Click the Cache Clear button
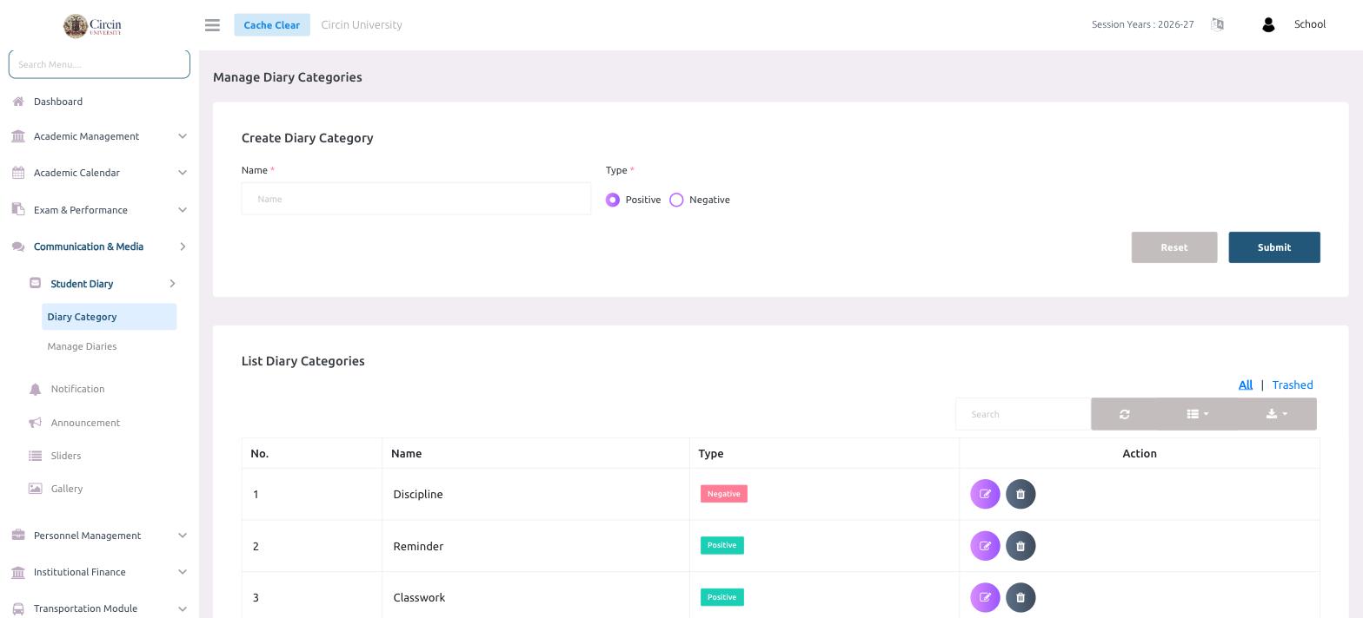This screenshot has height=618, width=1363. pyautogui.click(x=271, y=24)
